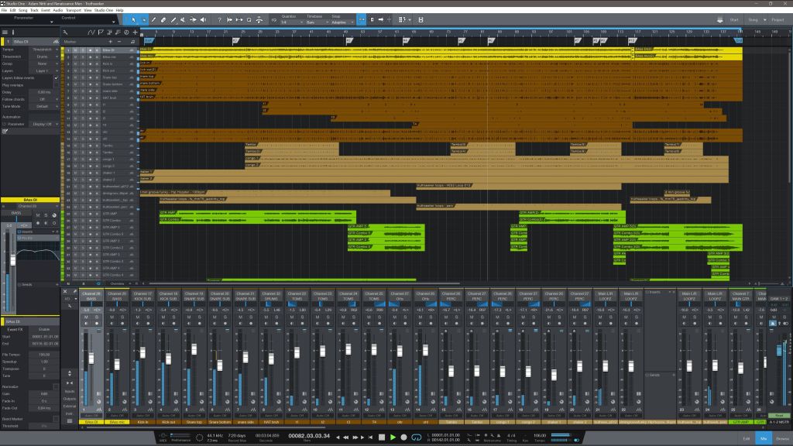This screenshot has height=446, width=793.
Task: Select the Mute tool in the toolbar
Action: click(183, 21)
